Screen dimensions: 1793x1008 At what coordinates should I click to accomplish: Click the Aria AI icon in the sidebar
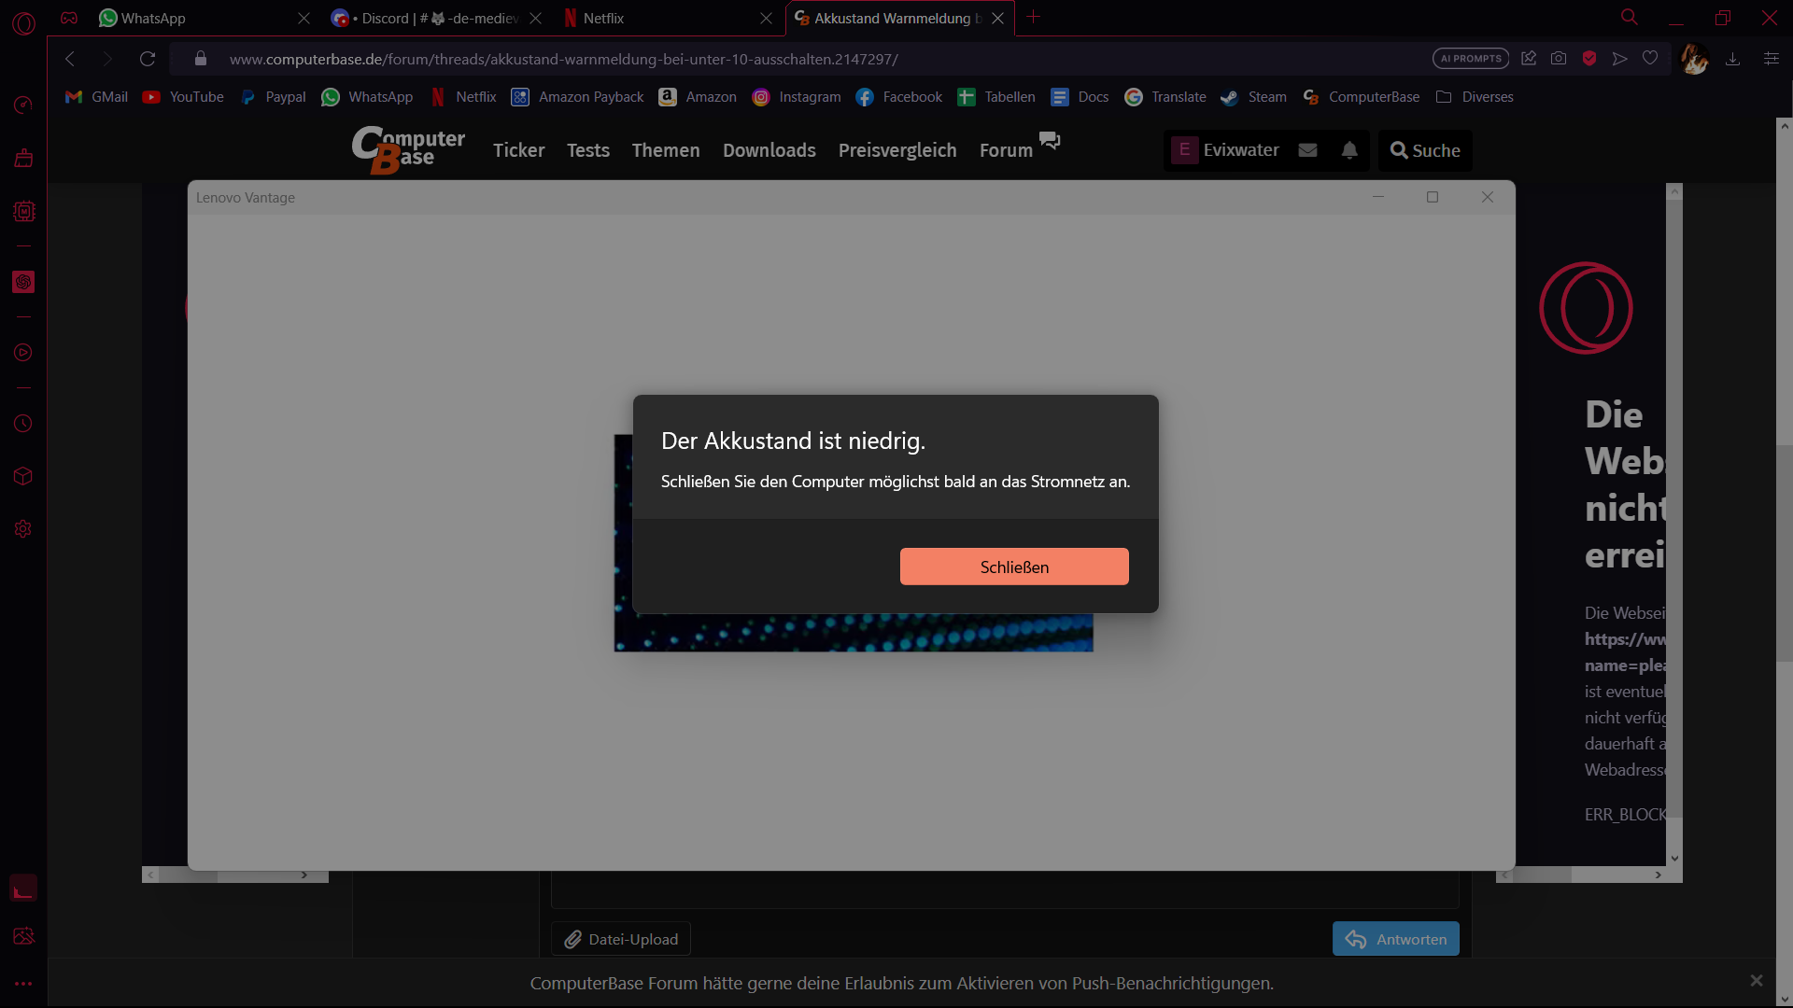(x=23, y=282)
